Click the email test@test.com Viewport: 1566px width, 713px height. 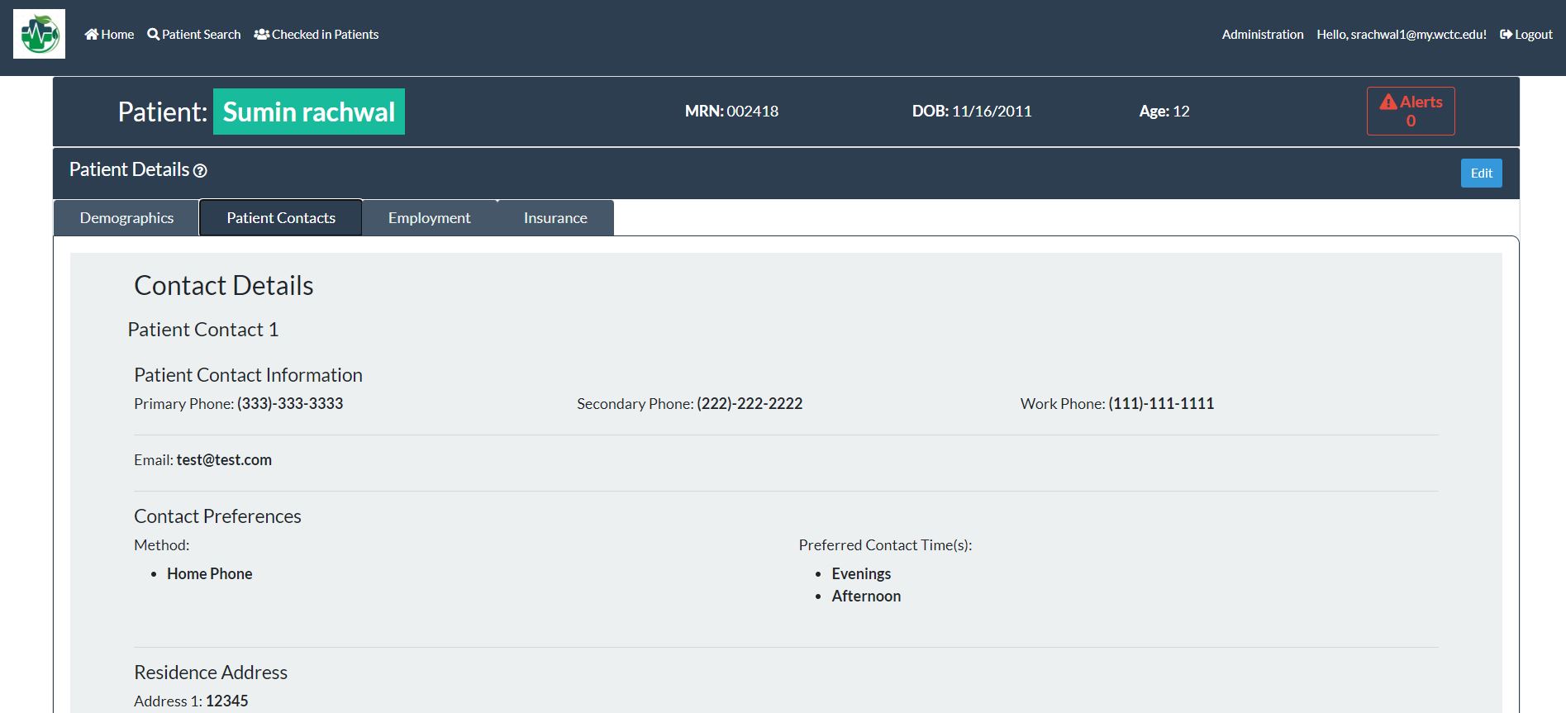point(224,460)
